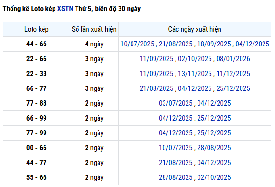Select the '77 - 88' loto pair cell
The width and height of the screenshot is (275, 187).
coord(36,103)
